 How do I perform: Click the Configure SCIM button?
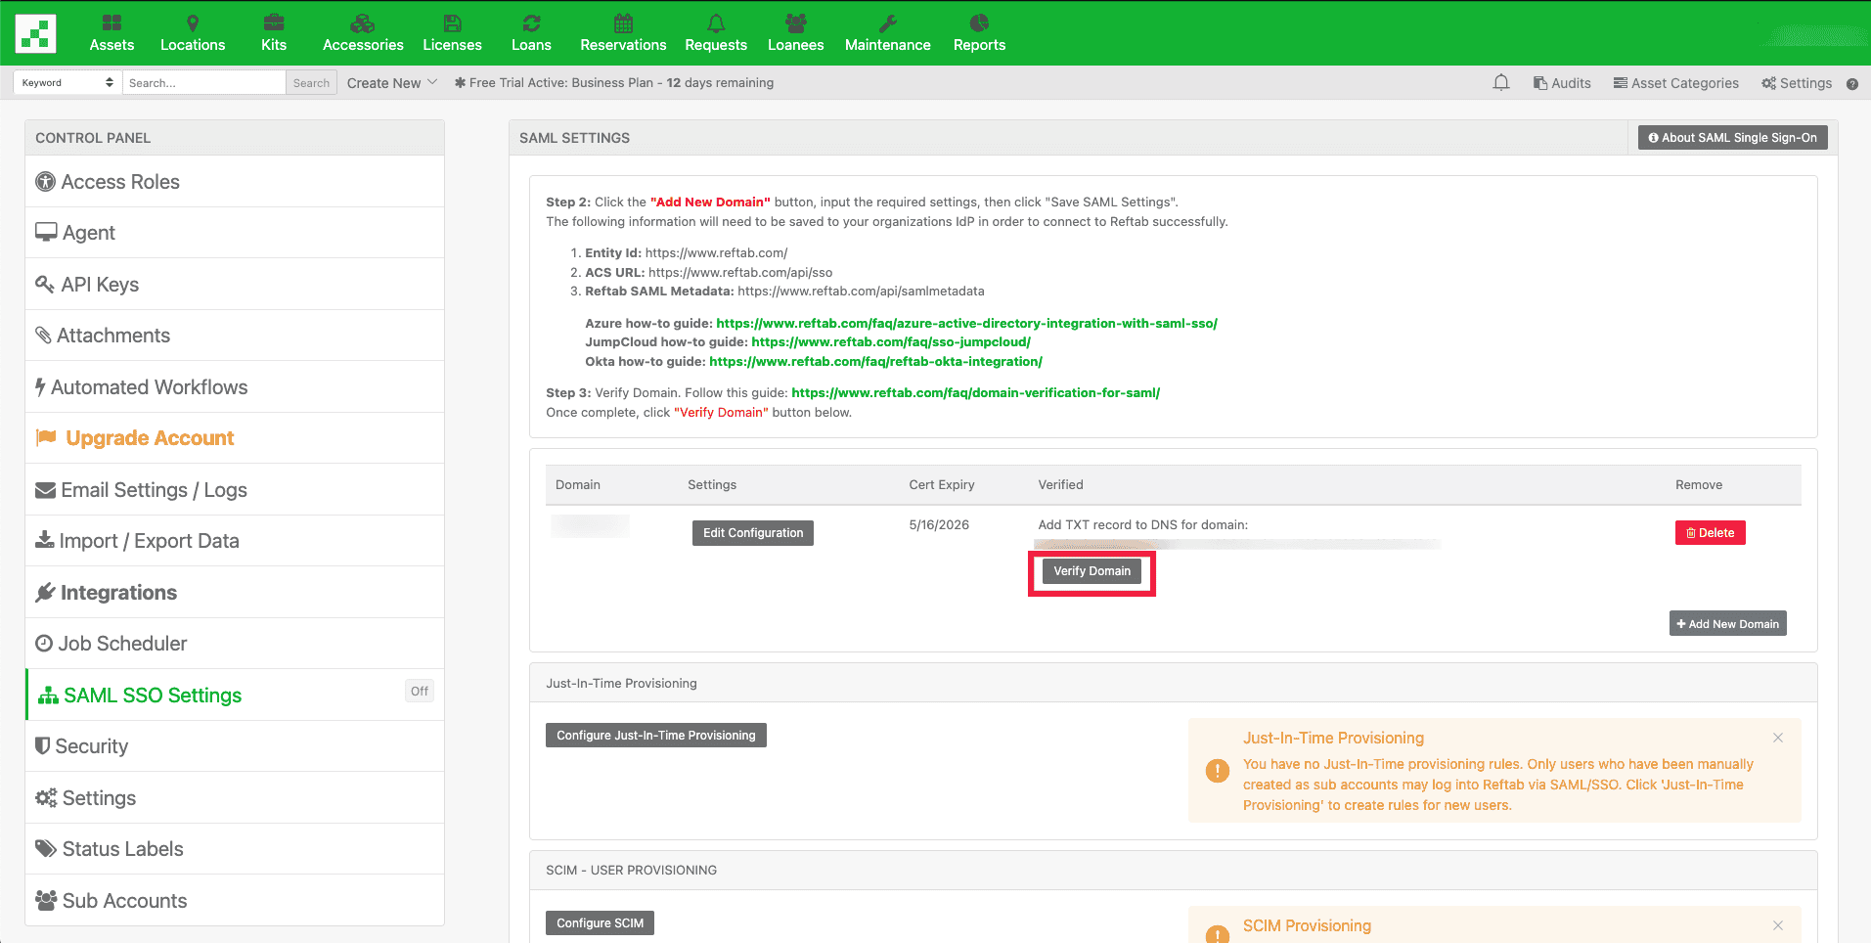click(600, 923)
